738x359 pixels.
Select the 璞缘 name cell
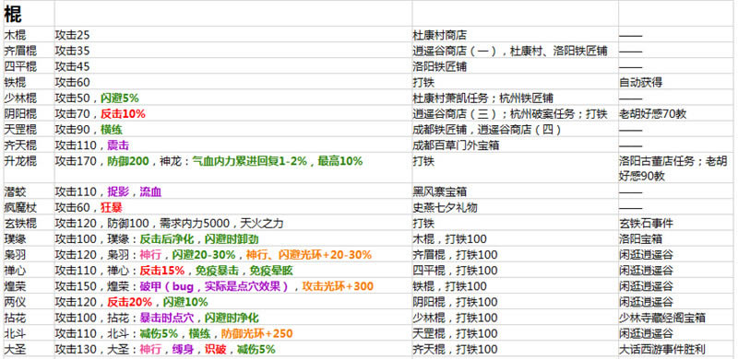tap(29, 239)
